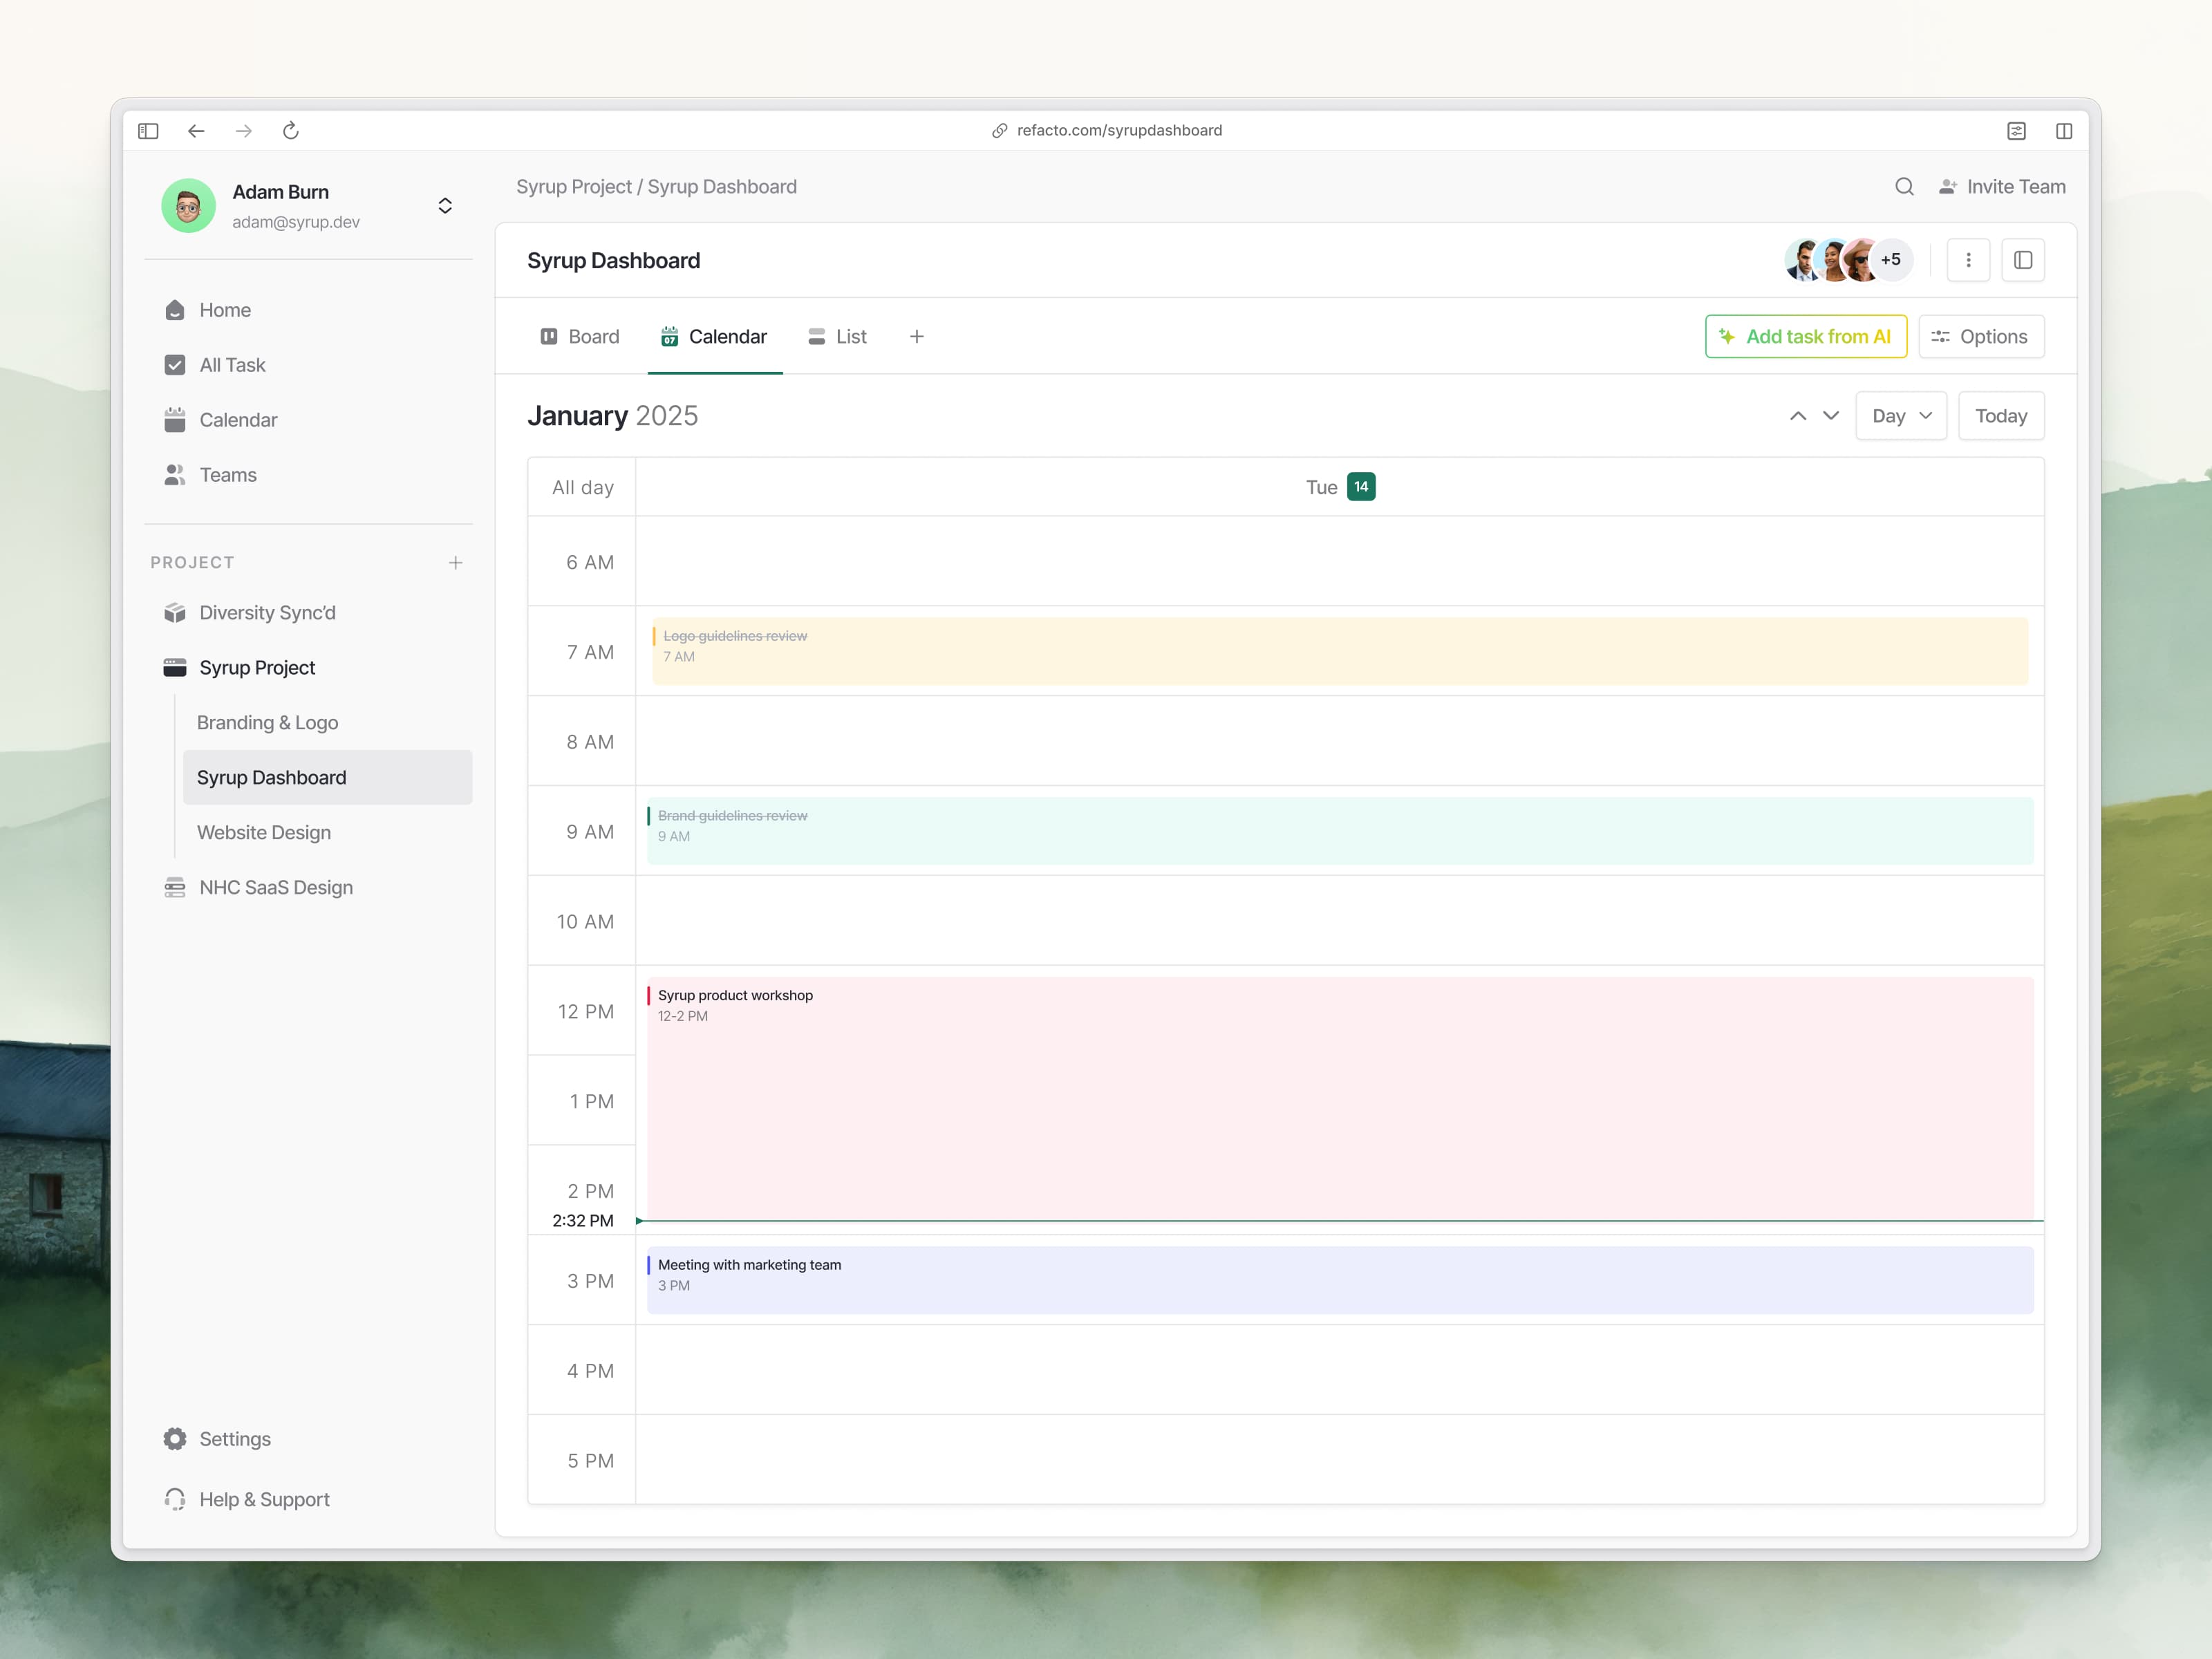Open the Logo guidelines review event

(x=1340, y=651)
